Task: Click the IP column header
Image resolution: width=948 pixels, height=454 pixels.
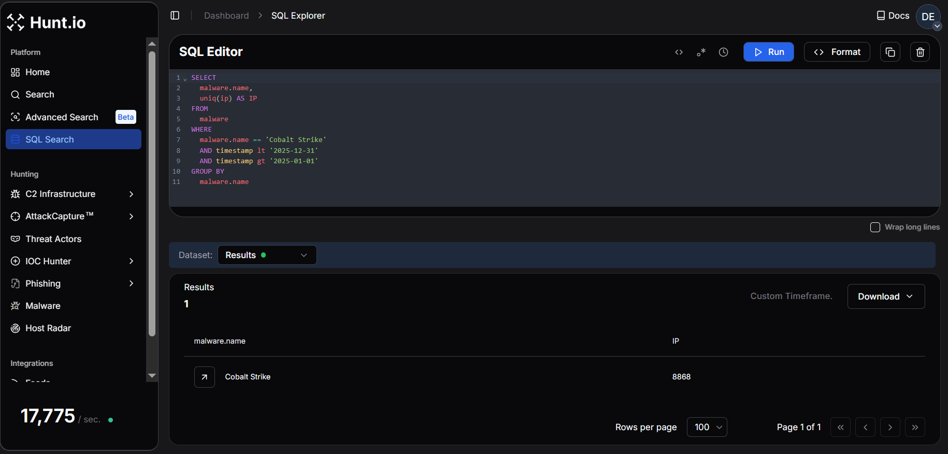Action: [x=676, y=341]
